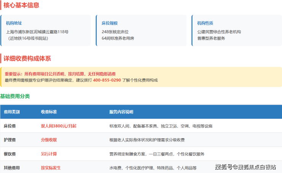This screenshot has height=173, width=282.
Task: Select the 基础费用分类 green heading
Action: tap(15, 96)
